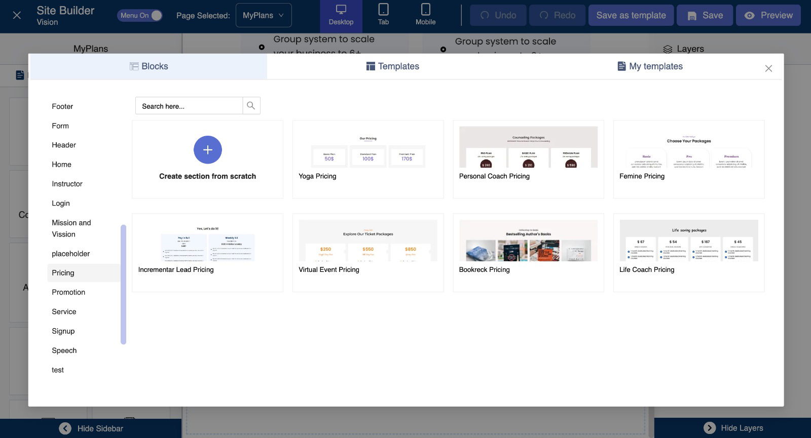Open the Templates tab

coord(393,66)
